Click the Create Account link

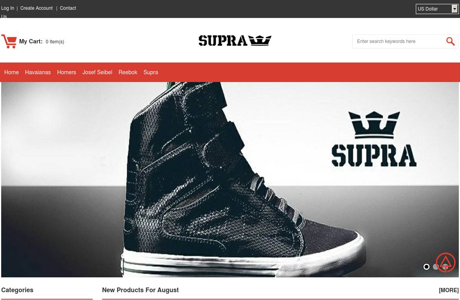[36, 8]
